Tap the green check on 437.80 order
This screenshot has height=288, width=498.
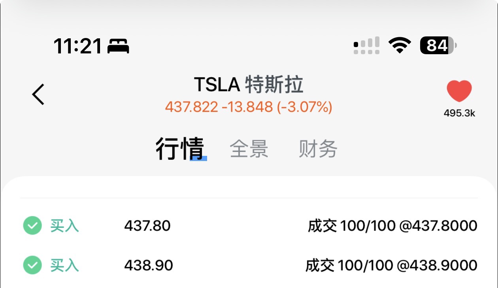coord(32,226)
